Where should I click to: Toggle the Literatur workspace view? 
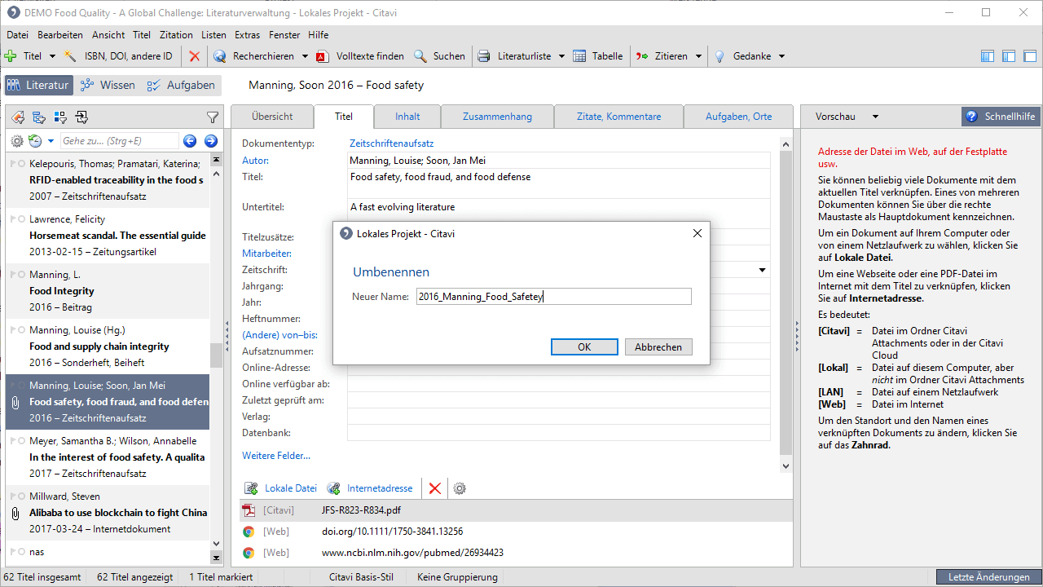(x=39, y=85)
